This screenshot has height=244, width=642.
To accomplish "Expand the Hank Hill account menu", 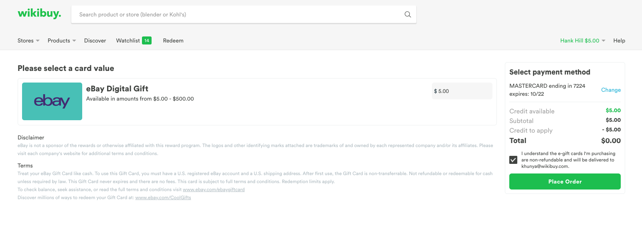I will coord(583,40).
